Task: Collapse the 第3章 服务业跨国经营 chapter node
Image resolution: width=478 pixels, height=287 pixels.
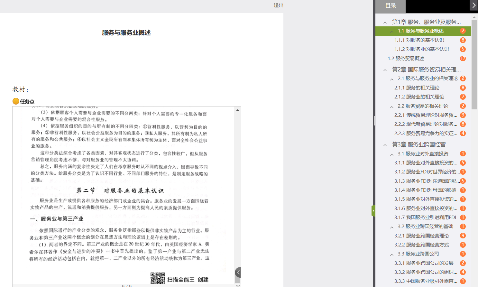Action: click(x=385, y=145)
